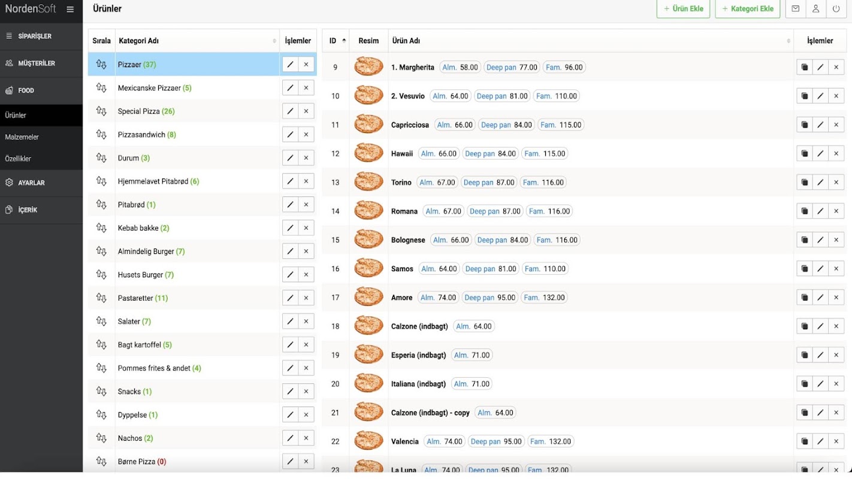Open İÇERİK in the sidebar
Screen dimensions: 852x479
click(x=41, y=210)
